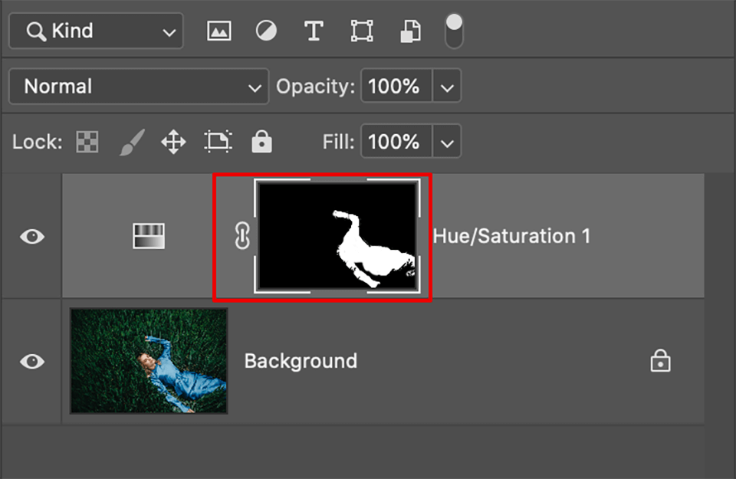
Task: Click the adjustment layers filter icon
Action: (265, 31)
